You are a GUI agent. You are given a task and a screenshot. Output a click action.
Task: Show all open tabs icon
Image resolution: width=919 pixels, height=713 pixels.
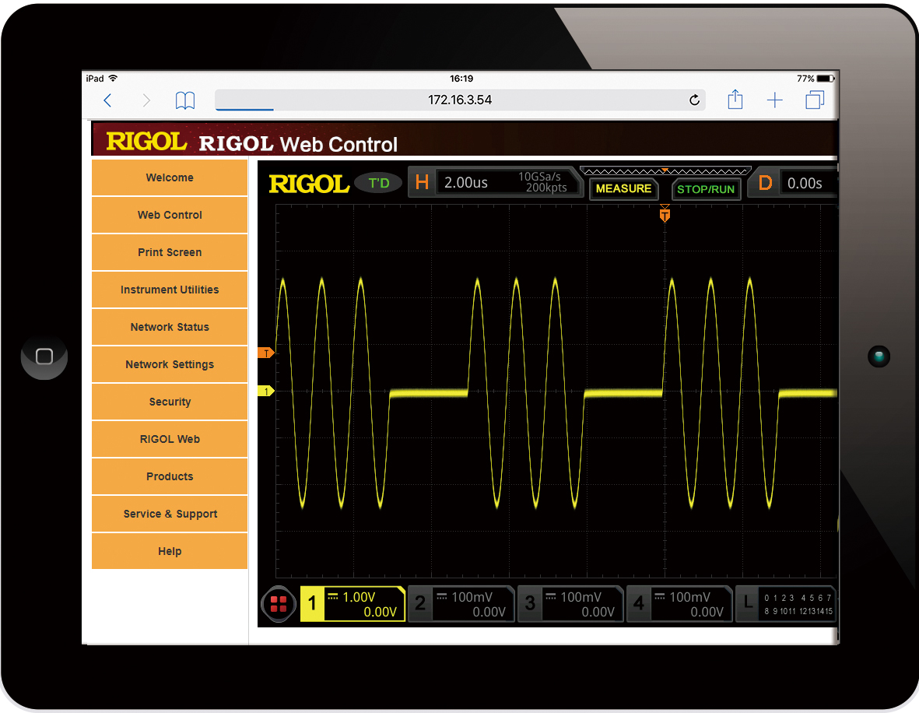click(x=815, y=100)
